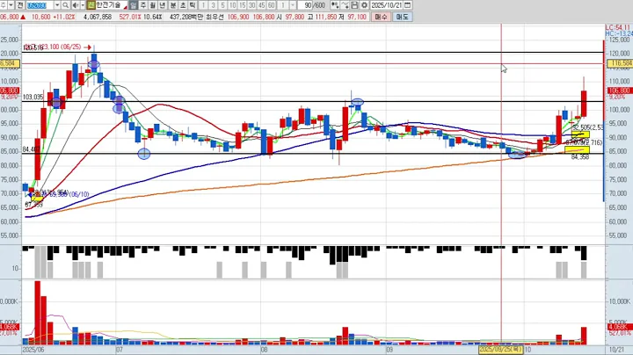Click the traded volume 4,067,858 value
The width and height of the screenshot is (633, 355).
[98, 17]
